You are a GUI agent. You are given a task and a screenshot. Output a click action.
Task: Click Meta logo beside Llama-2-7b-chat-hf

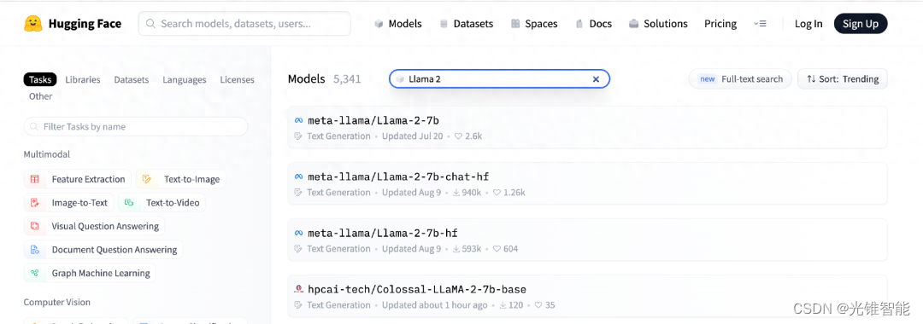pyautogui.click(x=298, y=176)
